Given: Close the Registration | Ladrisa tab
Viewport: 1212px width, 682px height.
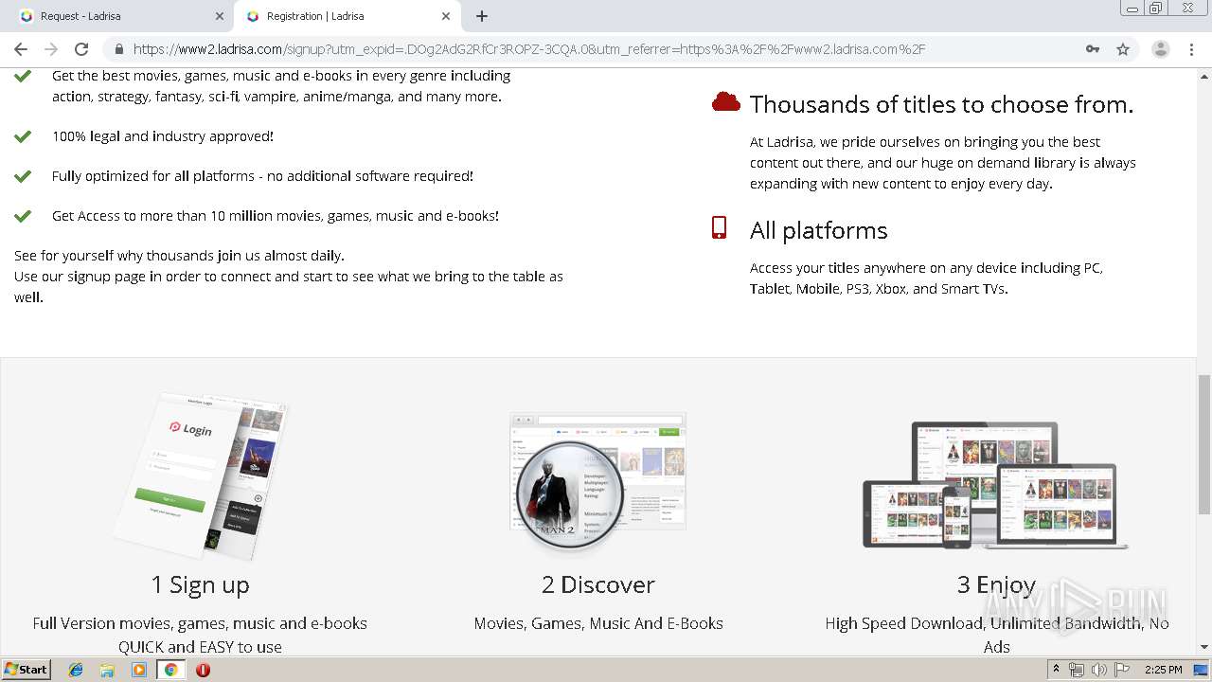Looking at the screenshot, I should pos(446,16).
